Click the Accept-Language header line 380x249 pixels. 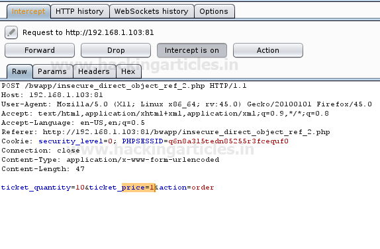[73, 123]
